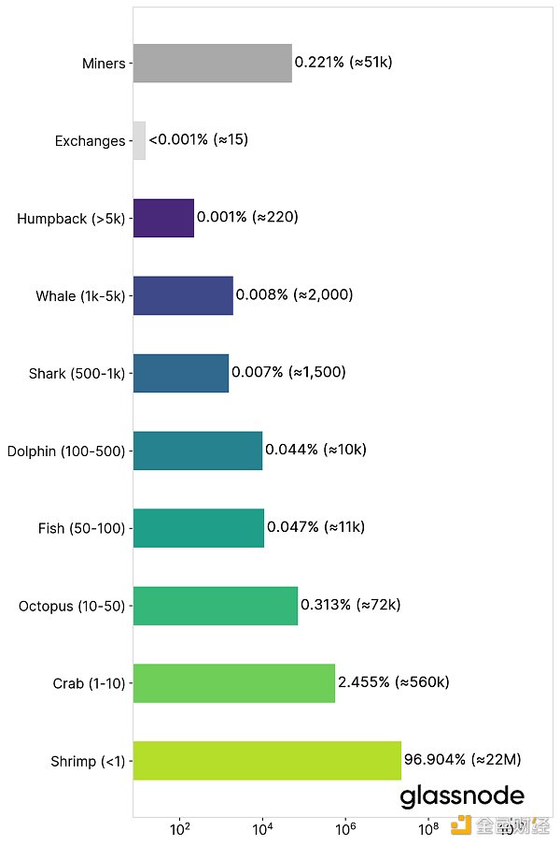This screenshot has height=845, width=560.
Task: Click the lime Shrimp bar
Action: pyautogui.click(x=267, y=761)
